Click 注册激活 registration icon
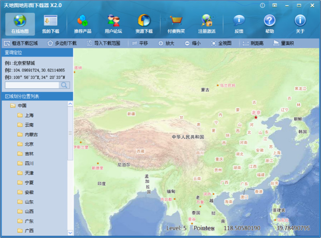 (x=207, y=24)
